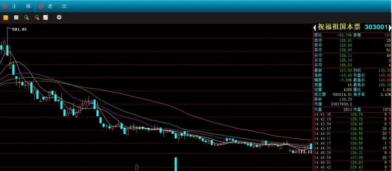Select the 卖① ask price 128.97
The image size is (392, 171).
[x=347, y=50]
